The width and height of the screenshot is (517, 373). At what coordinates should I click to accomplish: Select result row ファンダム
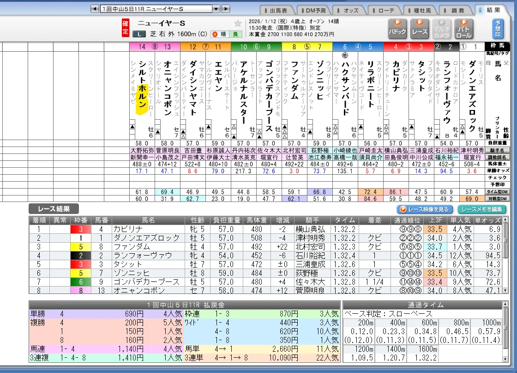click(265, 247)
